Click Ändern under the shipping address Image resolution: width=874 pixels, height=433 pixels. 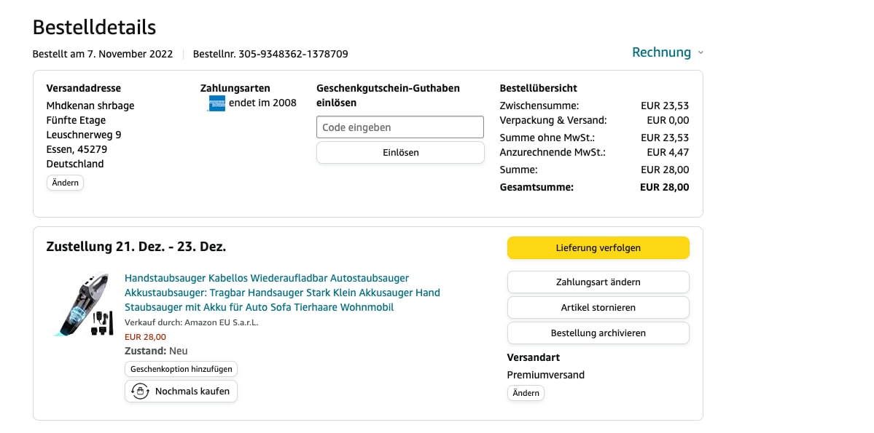click(65, 183)
